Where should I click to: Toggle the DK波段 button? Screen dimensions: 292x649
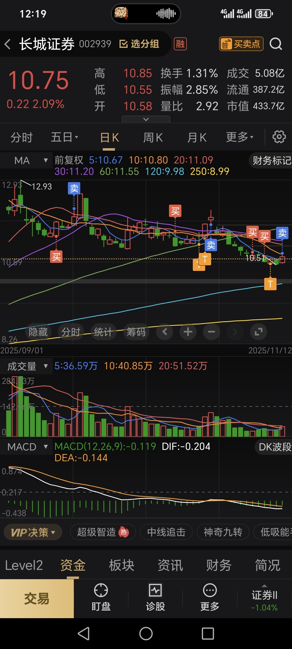click(x=274, y=447)
